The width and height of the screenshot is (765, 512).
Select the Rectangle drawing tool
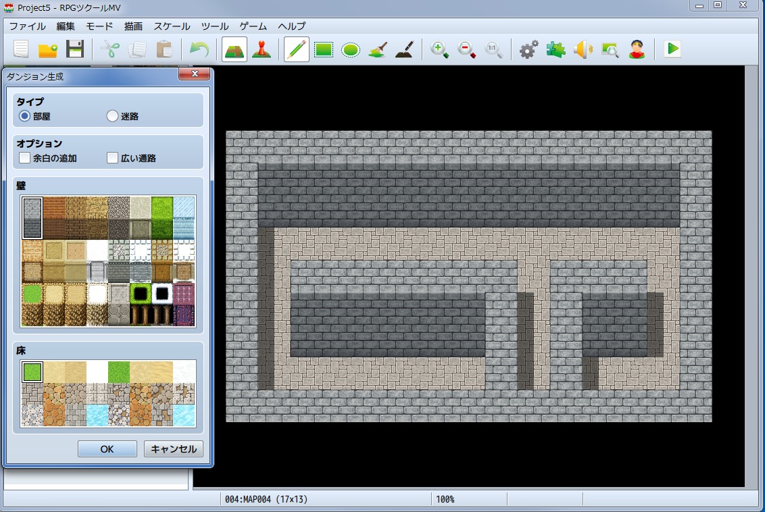[324, 49]
